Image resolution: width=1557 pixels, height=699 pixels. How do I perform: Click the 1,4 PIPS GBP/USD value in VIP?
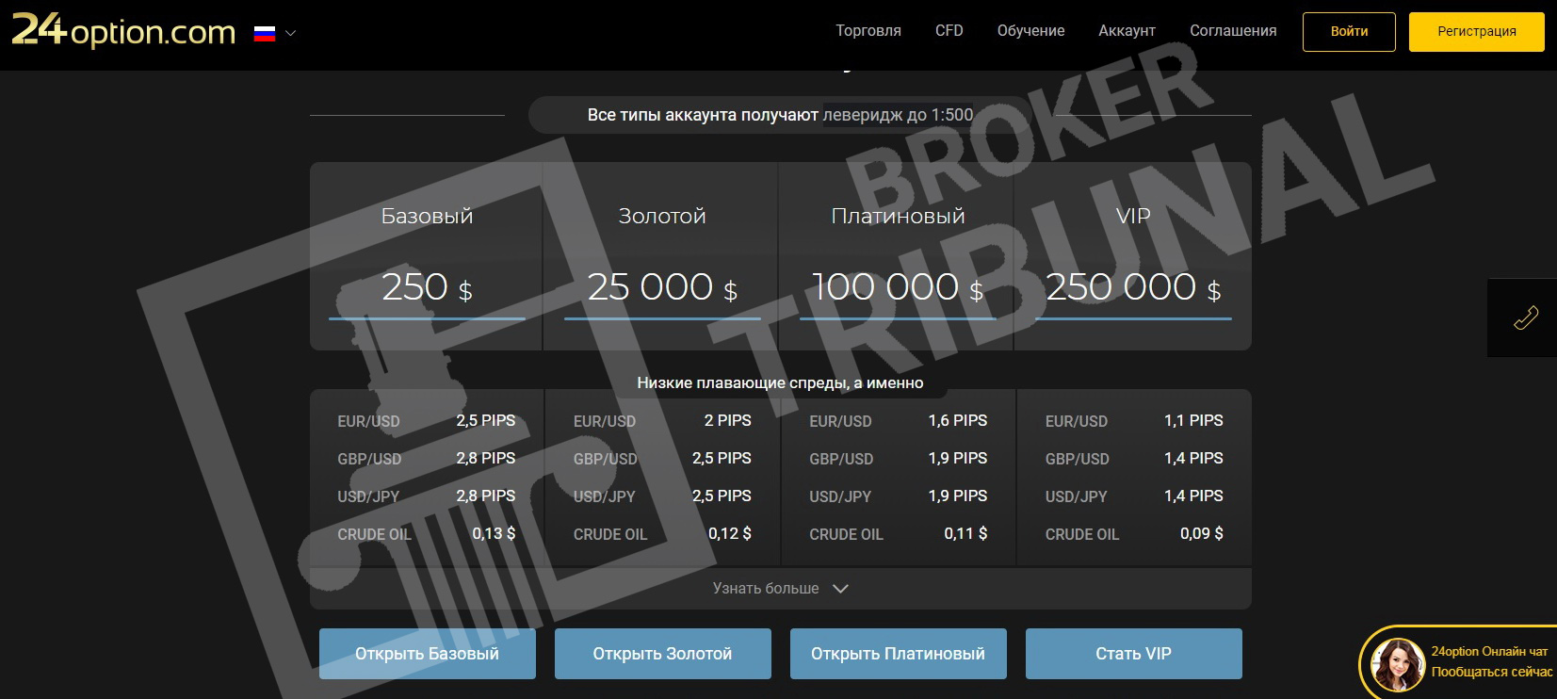point(1193,458)
